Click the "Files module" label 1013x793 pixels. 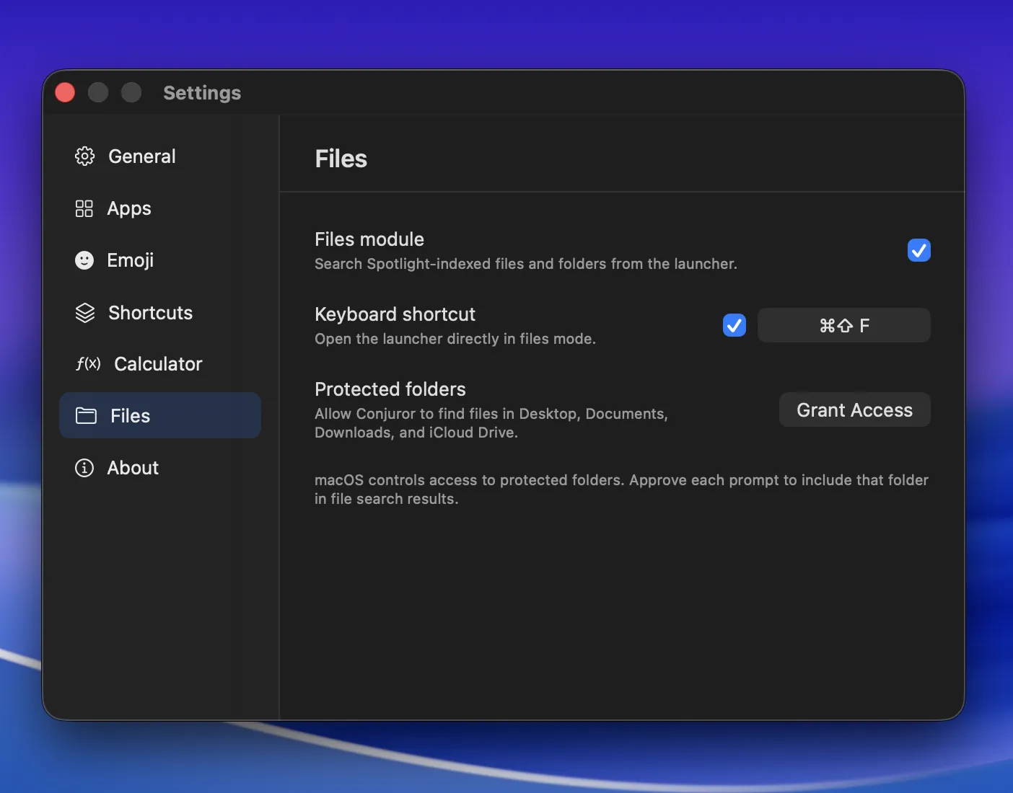point(369,239)
